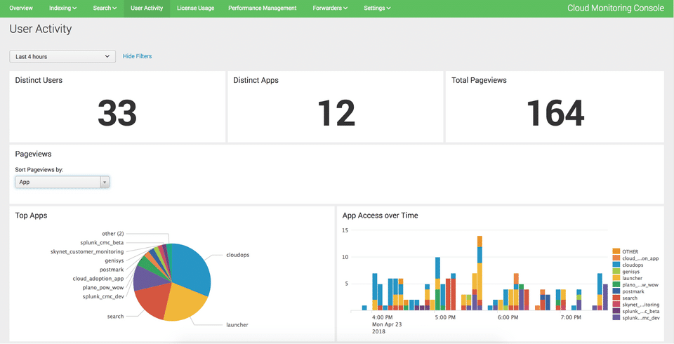674x344 pixels.
Task: Click the Cloud Monitoring Console title
Action: pyautogui.click(x=615, y=8)
